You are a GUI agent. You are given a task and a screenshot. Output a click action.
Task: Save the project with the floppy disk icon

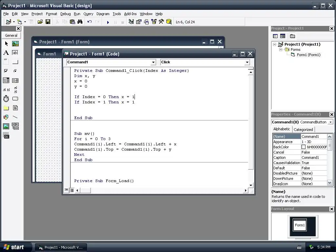pyautogui.click(x=48, y=22)
